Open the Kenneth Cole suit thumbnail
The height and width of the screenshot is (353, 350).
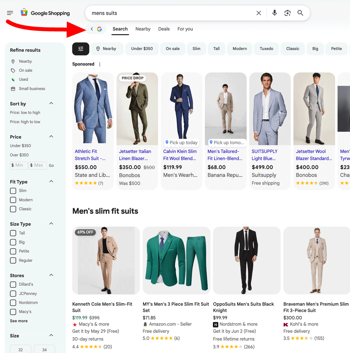(106, 261)
